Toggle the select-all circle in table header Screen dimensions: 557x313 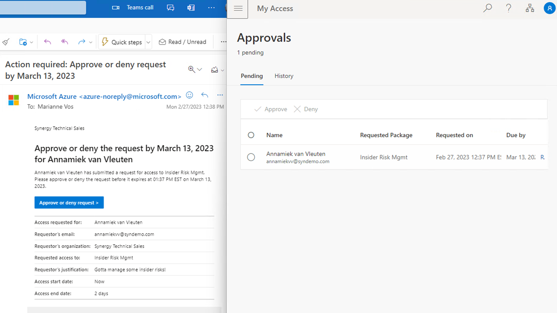pyautogui.click(x=251, y=135)
